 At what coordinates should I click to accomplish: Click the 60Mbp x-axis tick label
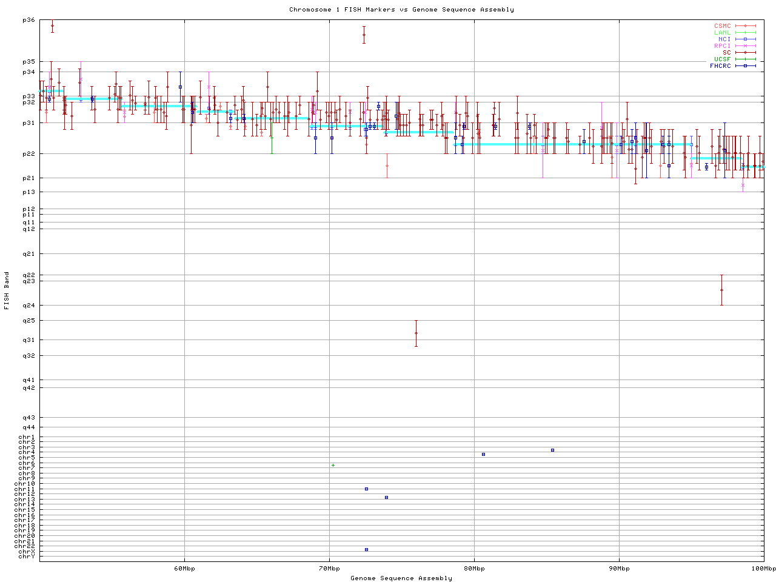[x=184, y=569]
